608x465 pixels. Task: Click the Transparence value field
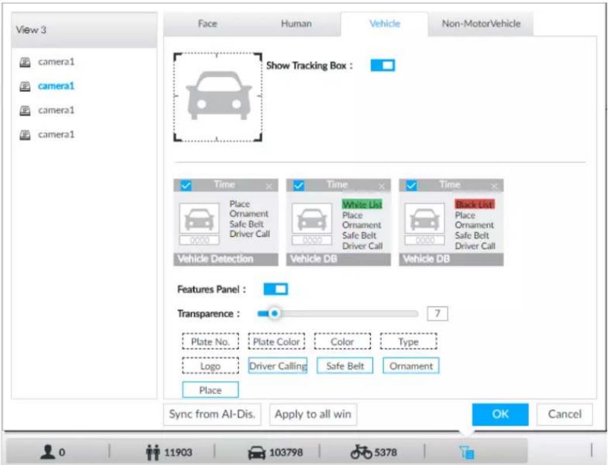pyautogui.click(x=437, y=314)
